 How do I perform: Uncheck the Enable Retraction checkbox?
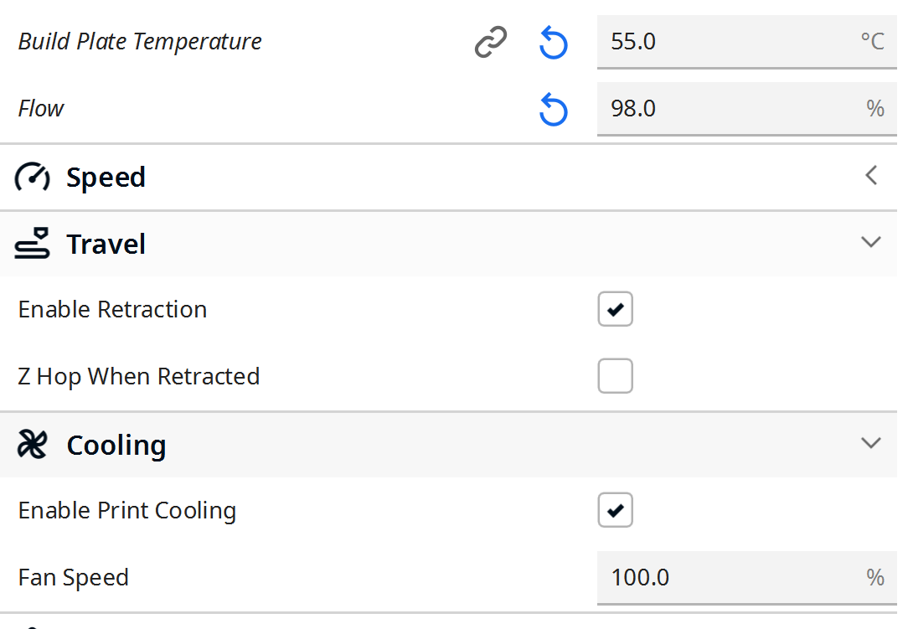click(x=615, y=309)
